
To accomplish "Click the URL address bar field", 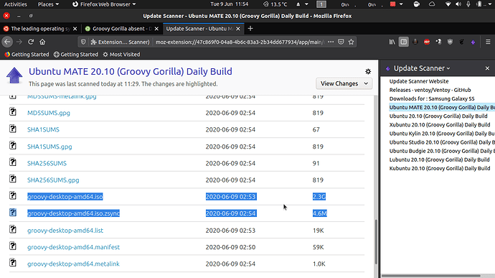I will [x=240, y=42].
